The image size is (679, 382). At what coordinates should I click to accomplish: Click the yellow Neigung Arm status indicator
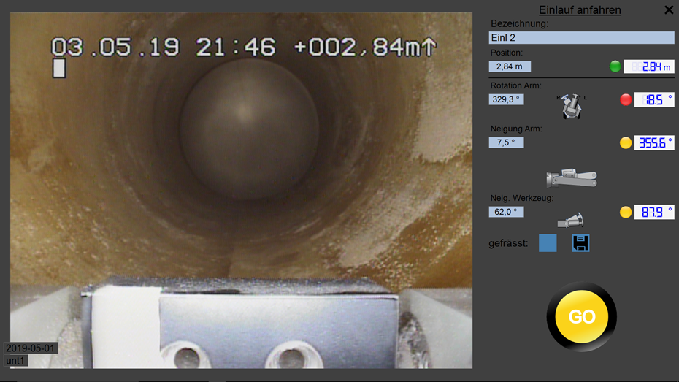tap(626, 143)
